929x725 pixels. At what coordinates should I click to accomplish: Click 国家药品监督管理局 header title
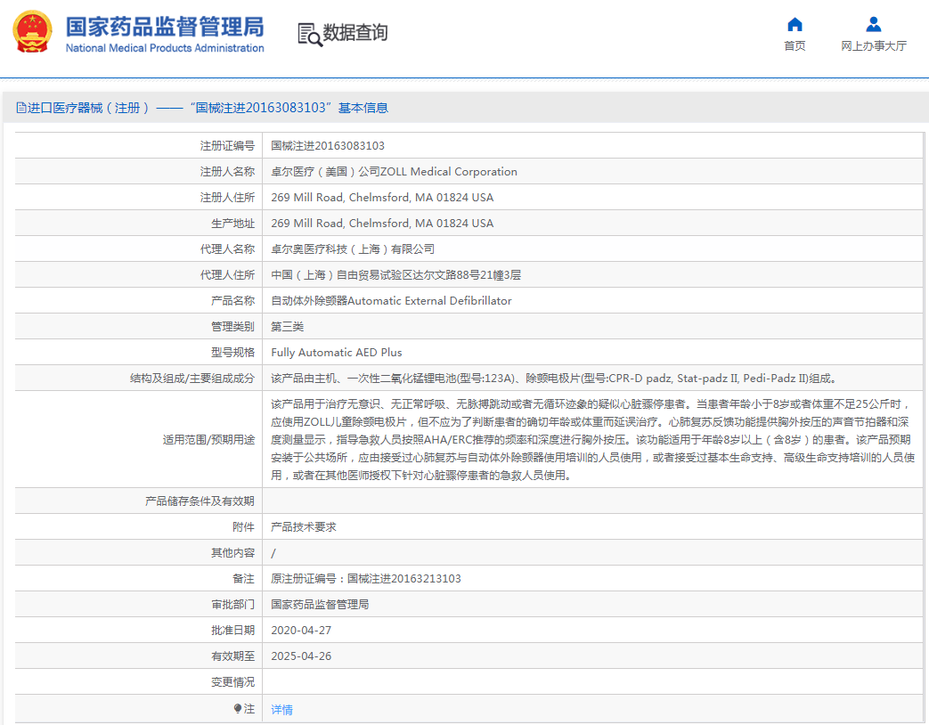tap(165, 27)
